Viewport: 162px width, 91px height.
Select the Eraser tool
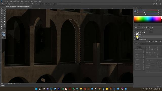pyautogui.click(x=2, y=20)
